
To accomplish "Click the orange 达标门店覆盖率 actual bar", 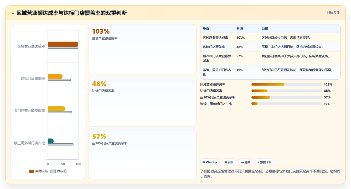I will point(55,76).
